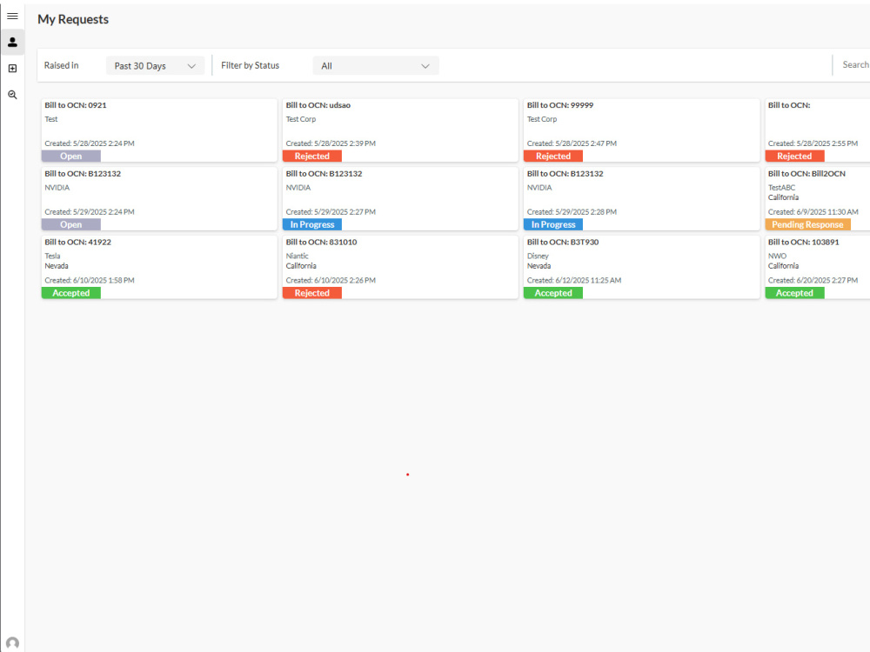Viewport: 870px width, 652px height.
Task: Select Bill to OCN: B3T930 title
Action: (563, 243)
